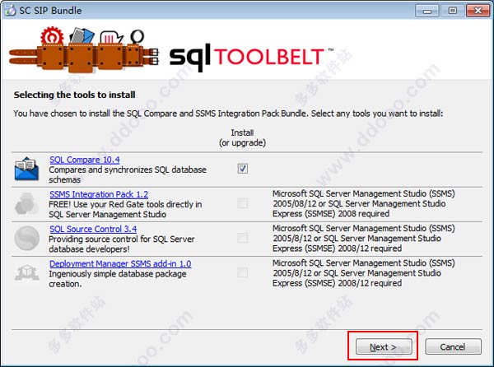
Task: Click Deployment Manager's SSMS requirement note
Action: (364, 273)
